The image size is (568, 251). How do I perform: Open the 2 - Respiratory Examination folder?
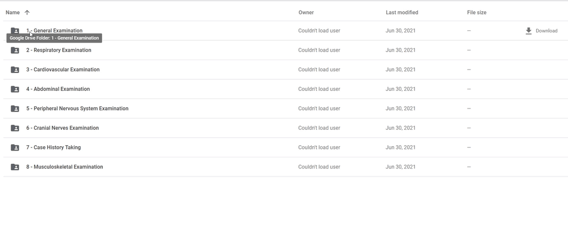(x=59, y=51)
